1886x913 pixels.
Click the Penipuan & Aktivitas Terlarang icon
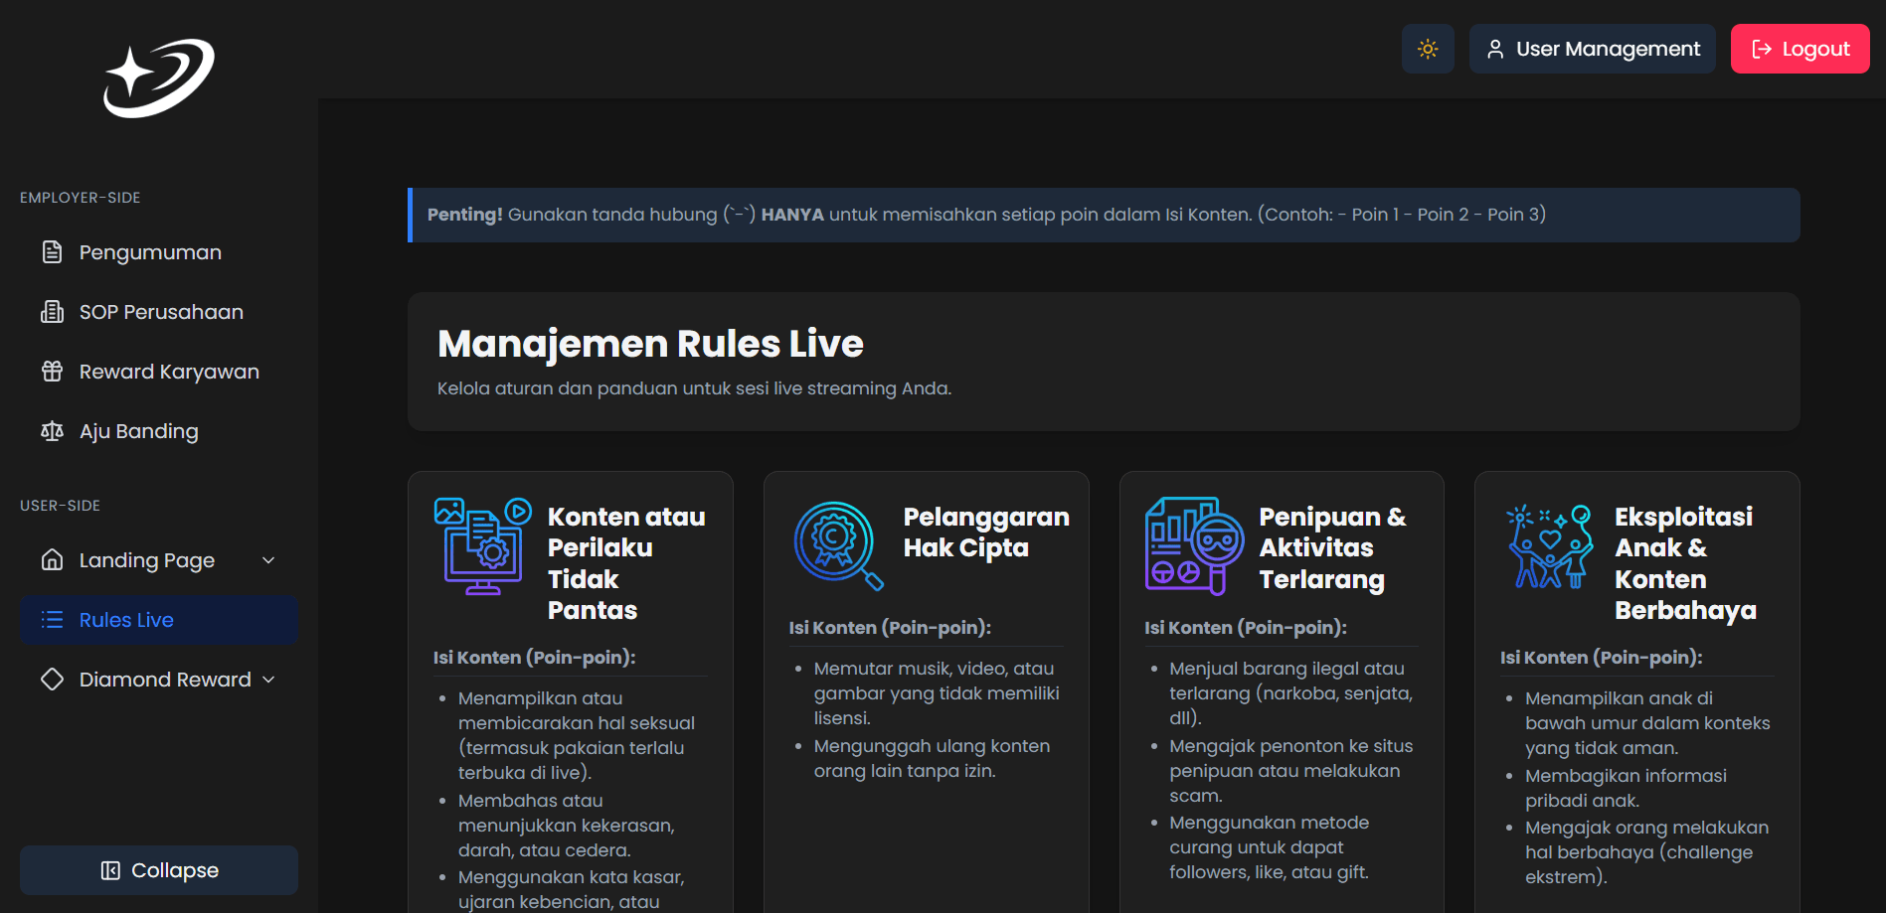tap(1194, 545)
